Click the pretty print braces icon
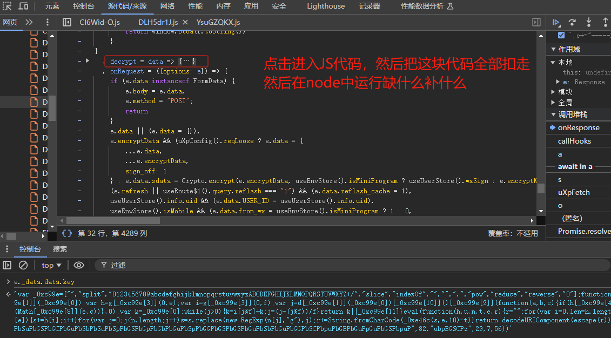Viewport: 611px width, 338px height. pyautogui.click(x=67, y=233)
